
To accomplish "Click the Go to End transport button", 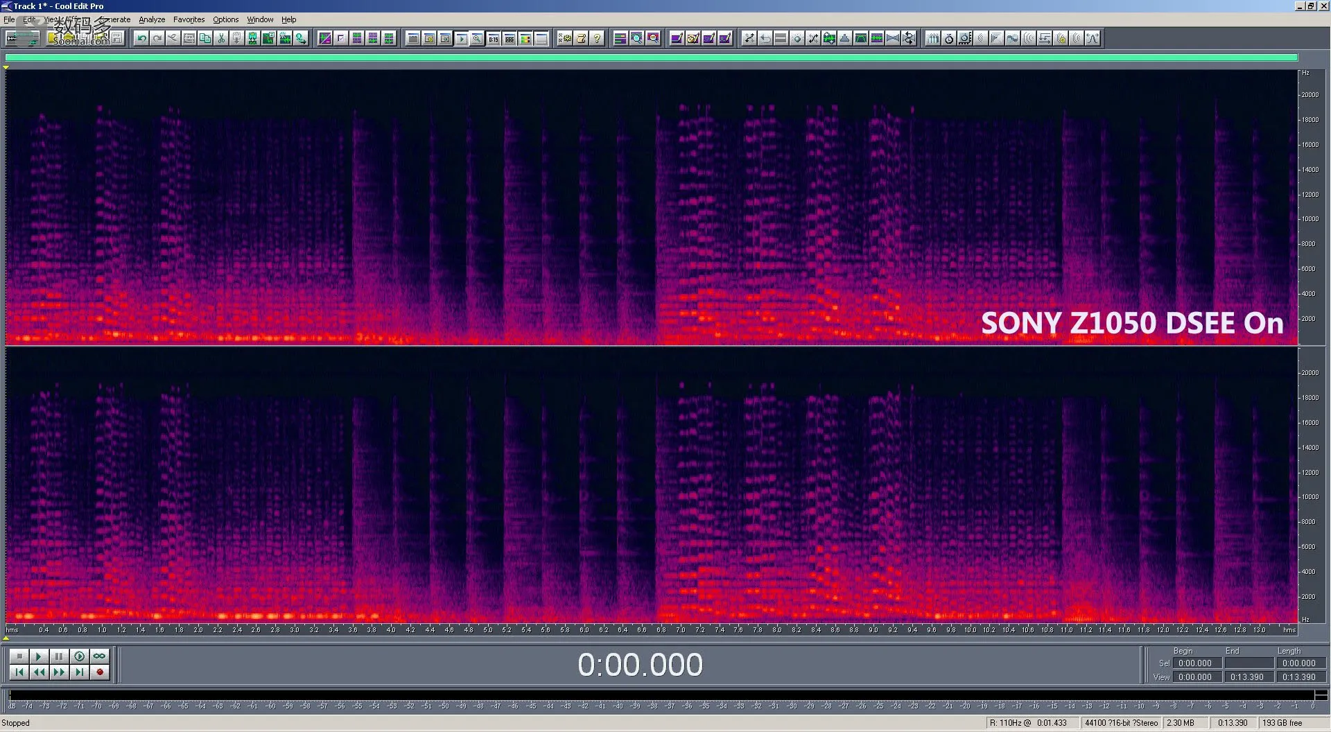I will click(80, 672).
